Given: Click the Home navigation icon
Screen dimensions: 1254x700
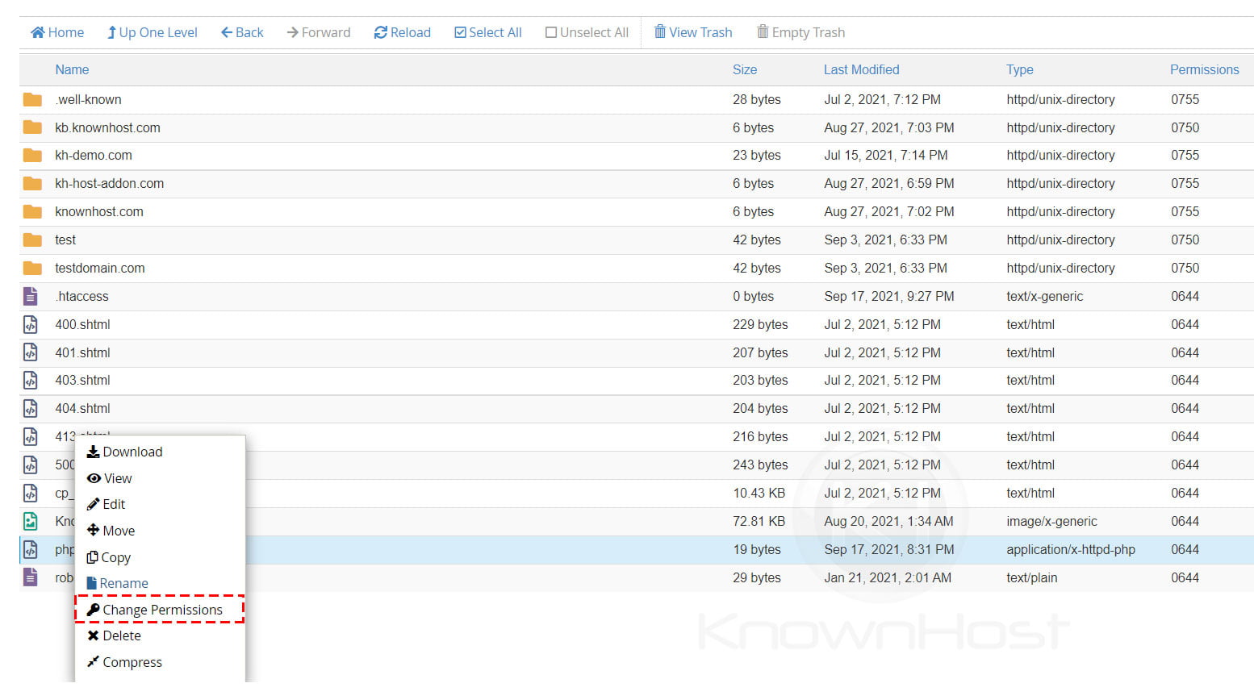Looking at the screenshot, I should click(37, 32).
